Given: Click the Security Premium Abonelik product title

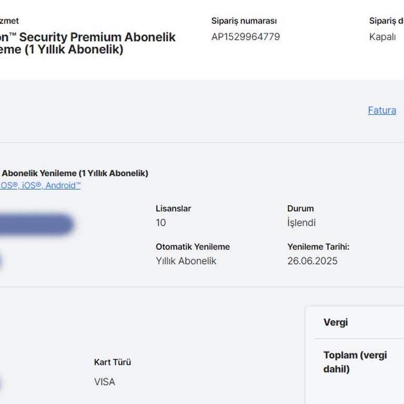Looking at the screenshot, I should tap(87, 37).
